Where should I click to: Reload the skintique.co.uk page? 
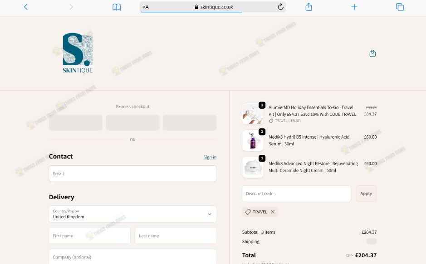point(281,7)
